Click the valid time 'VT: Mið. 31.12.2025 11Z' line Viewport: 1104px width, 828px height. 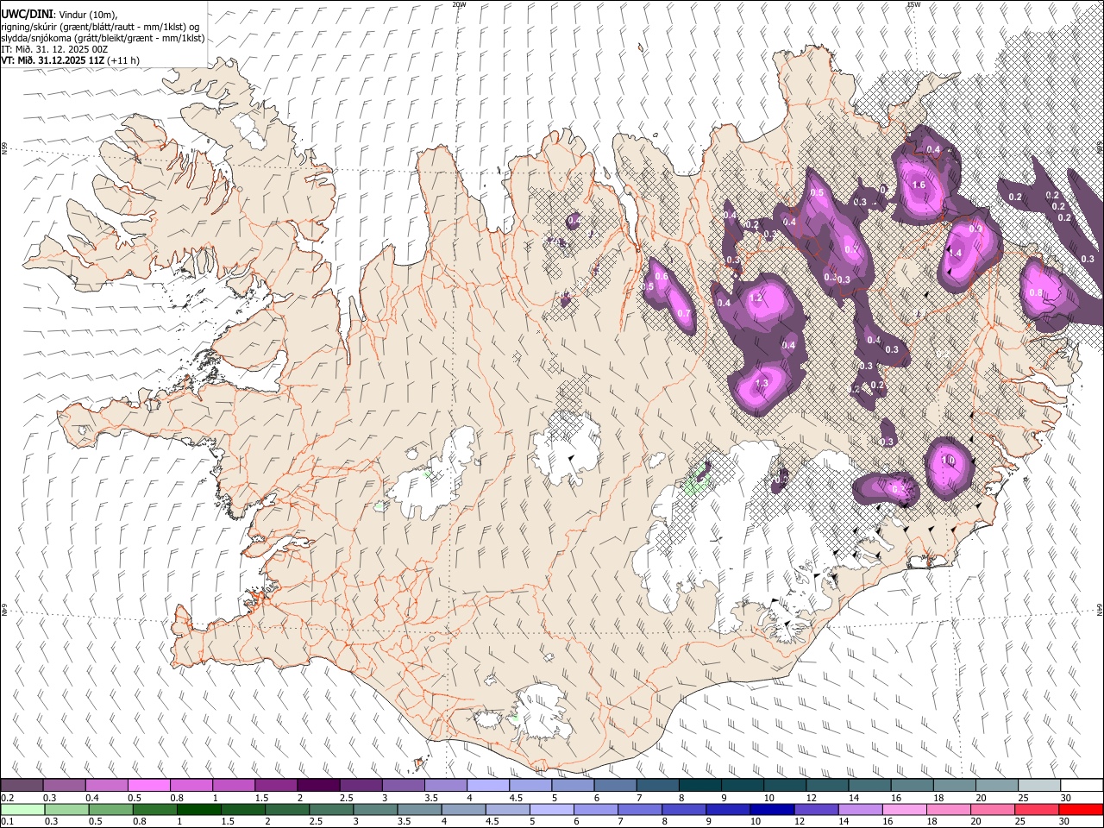coord(70,60)
